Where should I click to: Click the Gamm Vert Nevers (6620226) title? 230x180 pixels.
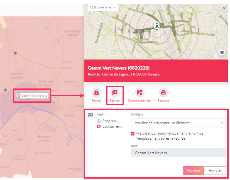tap(119, 68)
